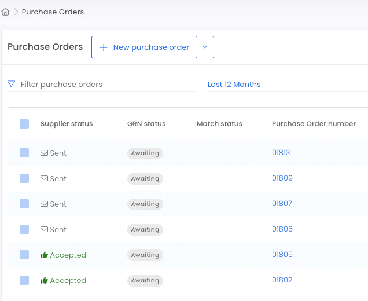
Task: Go to home via breadcrumb house icon
Action: click(x=5, y=12)
